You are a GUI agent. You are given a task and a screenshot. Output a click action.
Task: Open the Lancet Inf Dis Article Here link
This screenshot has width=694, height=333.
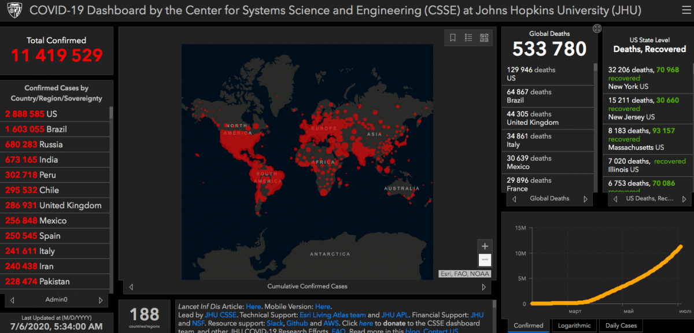tap(253, 306)
